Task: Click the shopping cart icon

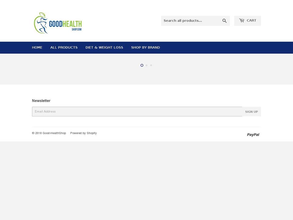Action: click(x=242, y=20)
